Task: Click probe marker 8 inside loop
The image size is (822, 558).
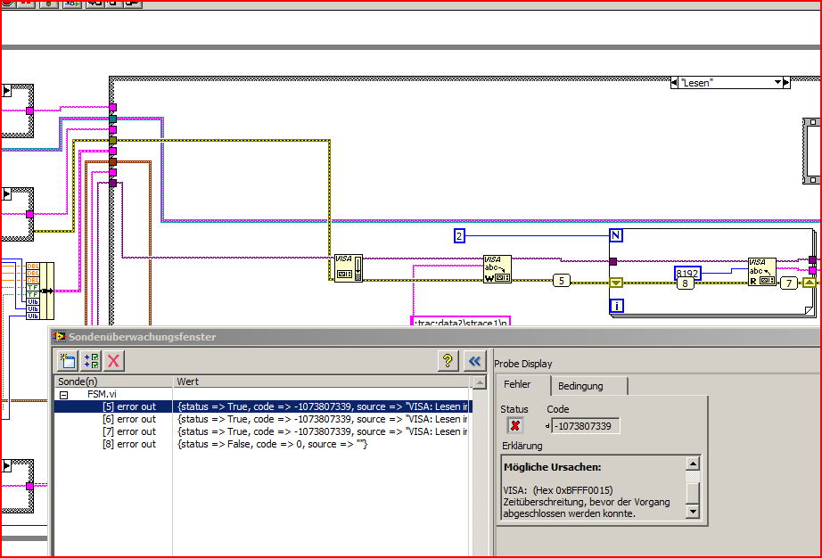Action: click(685, 283)
